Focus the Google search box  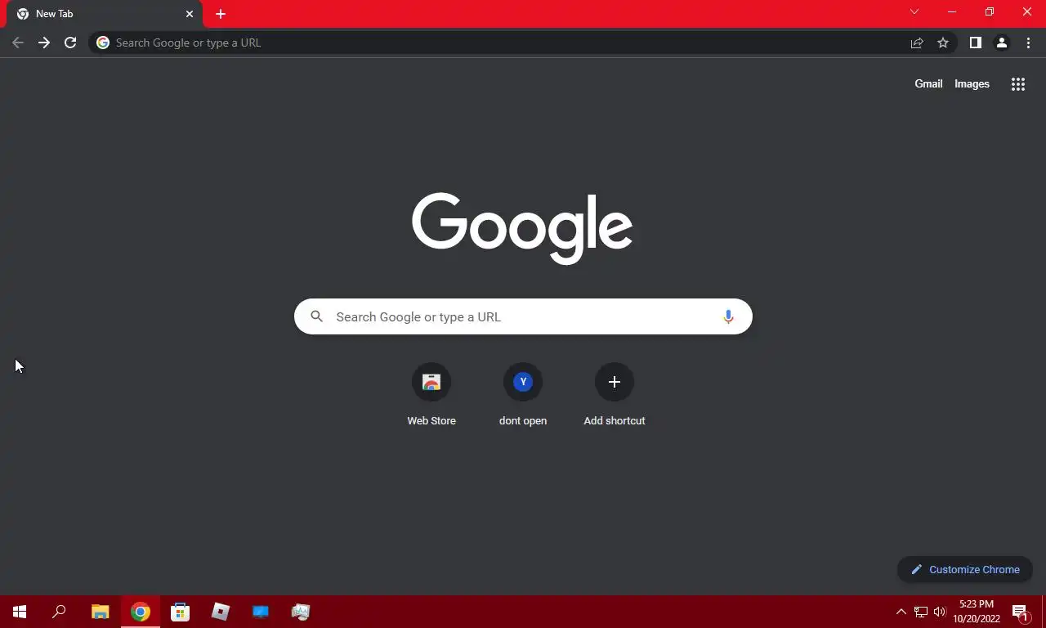point(523,316)
